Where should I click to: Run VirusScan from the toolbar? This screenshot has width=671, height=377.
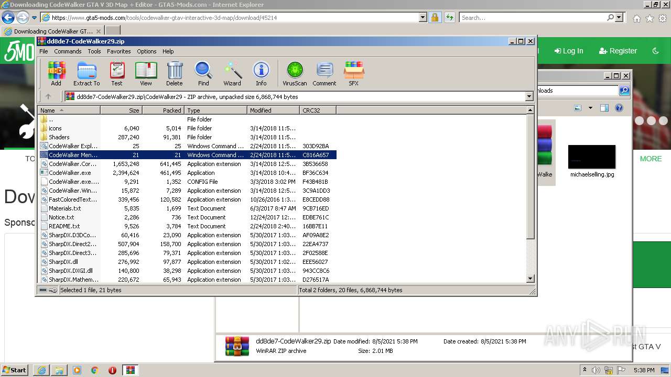pos(295,74)
